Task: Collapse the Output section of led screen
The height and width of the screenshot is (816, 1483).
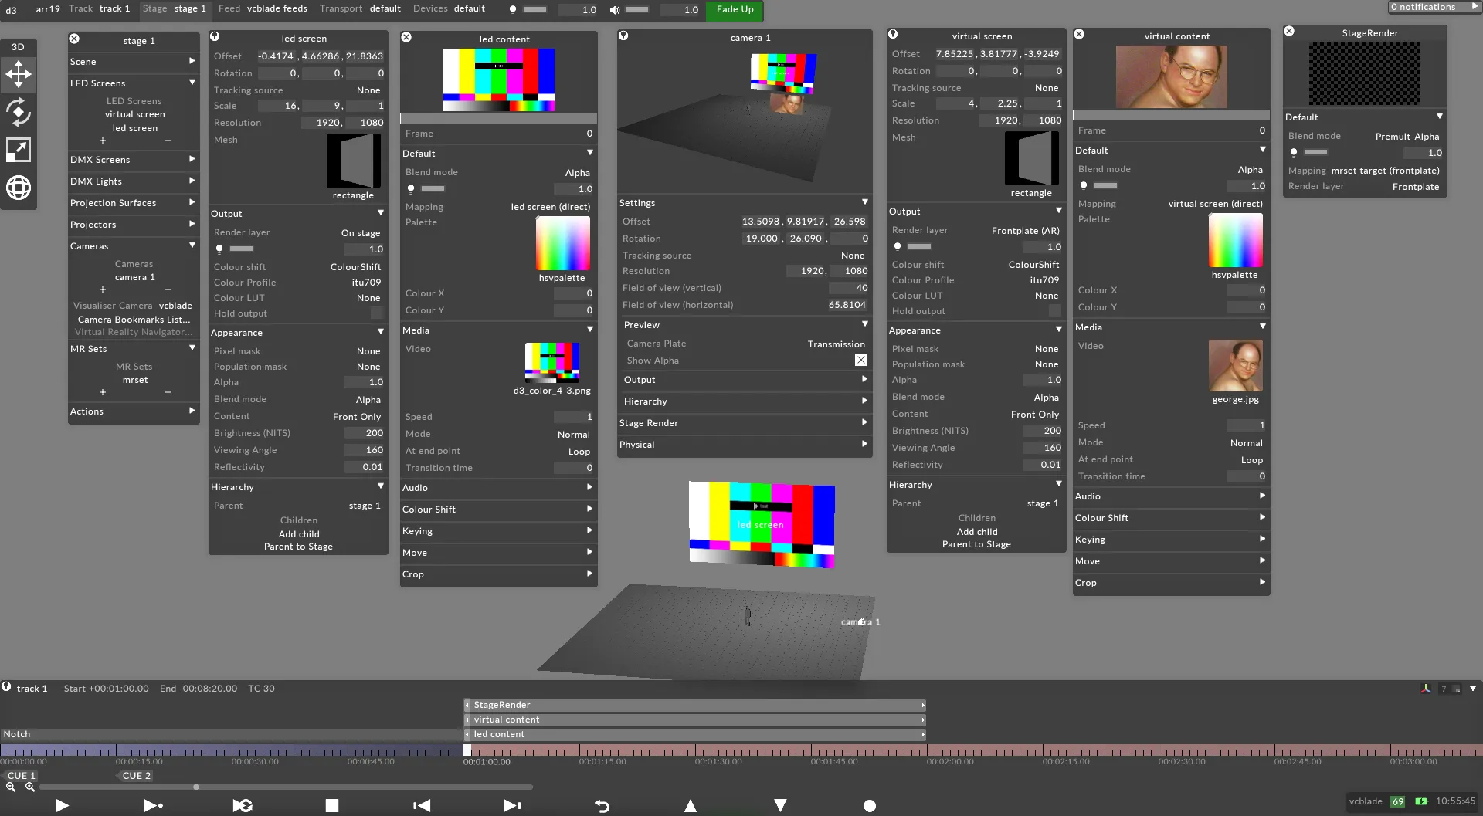Action: tap(379, 213)
